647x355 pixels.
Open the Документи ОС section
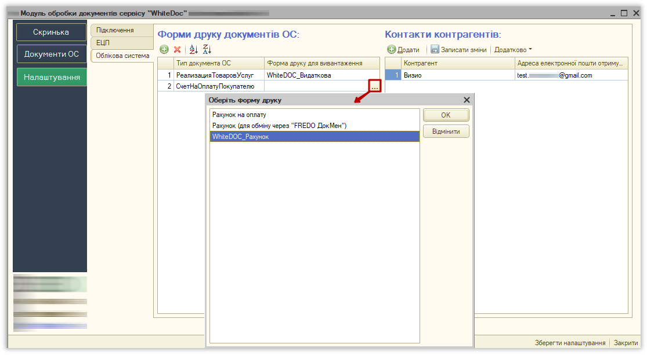[x=51, y=54]
